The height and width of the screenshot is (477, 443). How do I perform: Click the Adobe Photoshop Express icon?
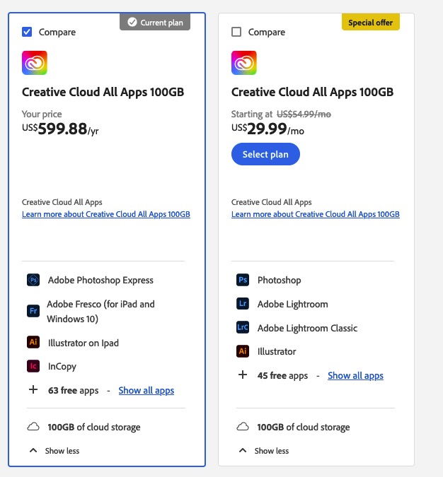pos(33,280)
